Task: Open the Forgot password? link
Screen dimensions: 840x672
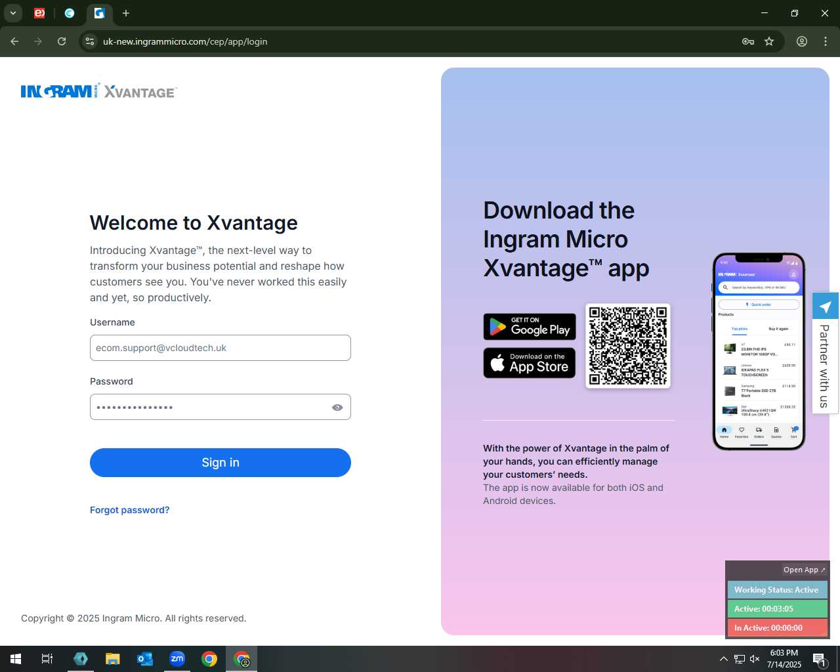Action: click(x=130, y=510)
